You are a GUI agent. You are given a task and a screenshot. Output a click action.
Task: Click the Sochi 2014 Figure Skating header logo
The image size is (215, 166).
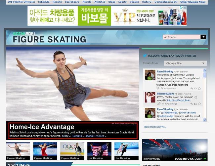49,38
